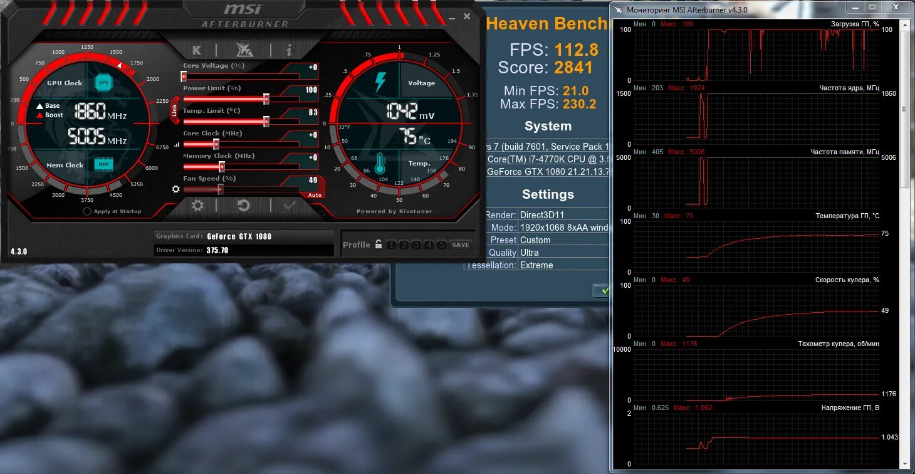Click Score 2841 in Heaven Benchmark window
This screenshot has width=915, height=474.
coord(545,67)
